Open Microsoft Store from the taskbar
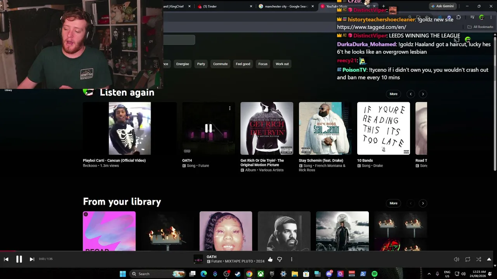This screenshot has width=497, height=279. 306,274
